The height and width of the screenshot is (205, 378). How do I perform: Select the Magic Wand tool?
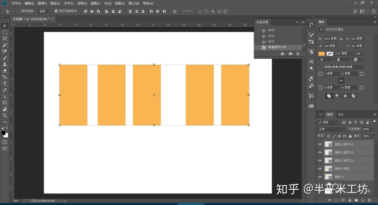coord(5,45)
